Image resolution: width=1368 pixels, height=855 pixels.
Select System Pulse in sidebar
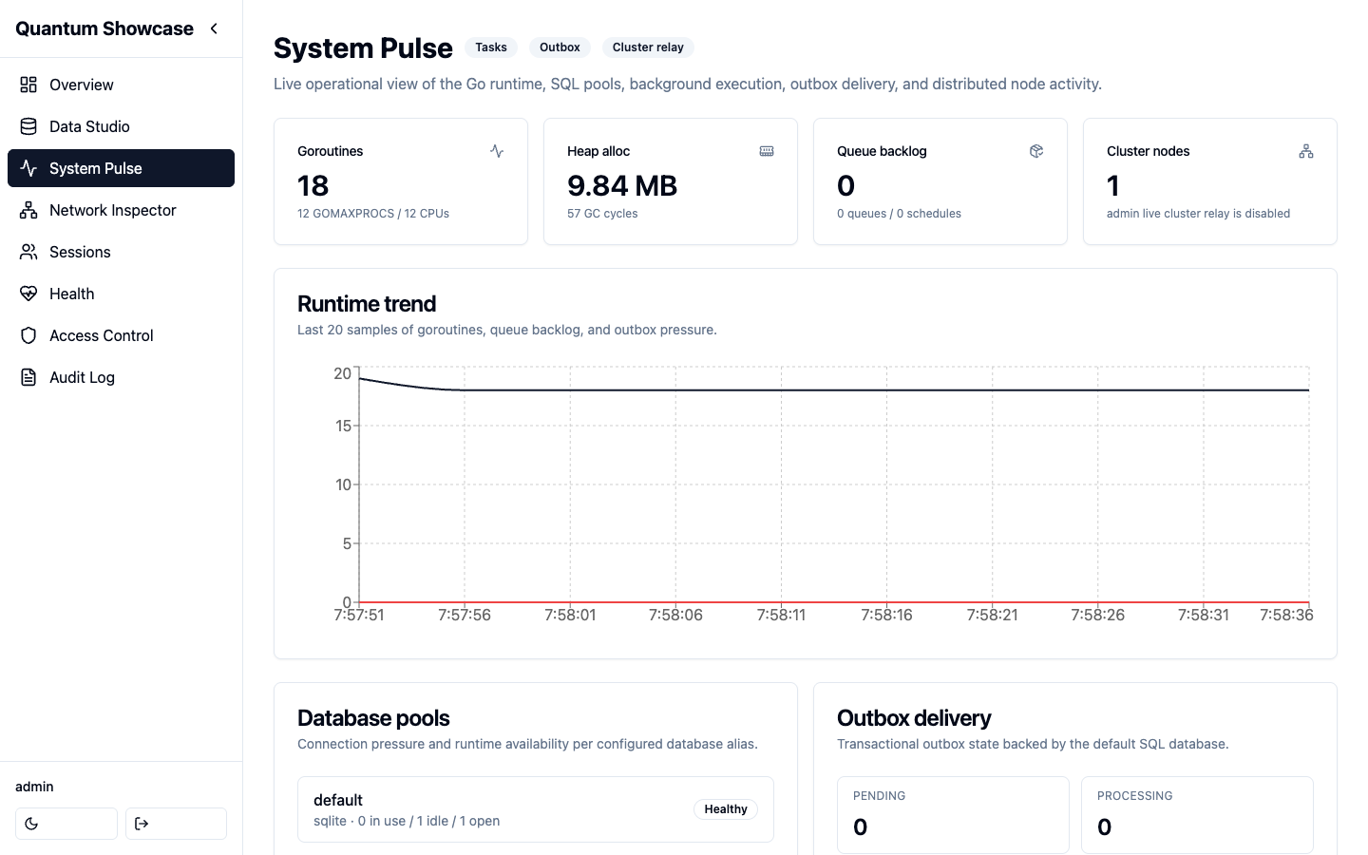121,168
